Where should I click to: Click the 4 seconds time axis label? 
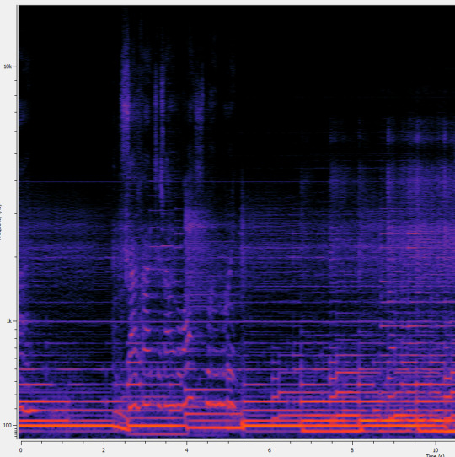click(186, 450)
